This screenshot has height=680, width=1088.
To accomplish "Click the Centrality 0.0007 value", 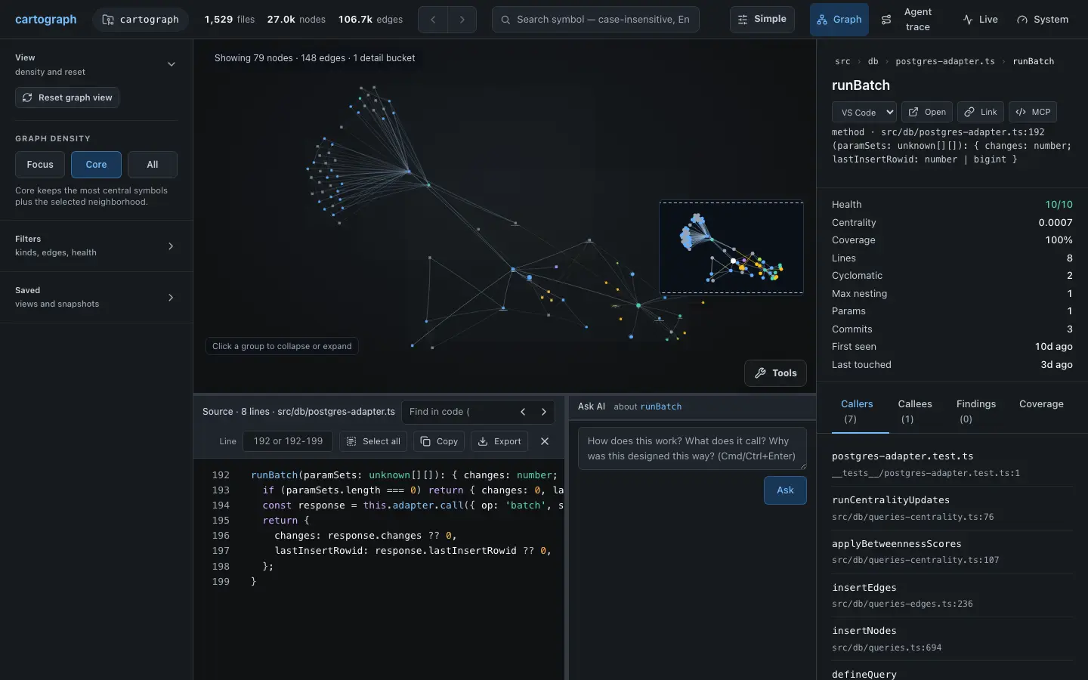I will 1056,223.
